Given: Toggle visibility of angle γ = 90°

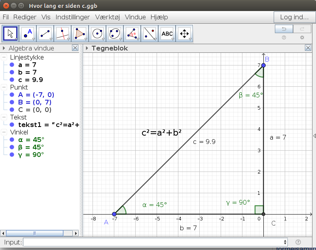Looking at the screenshot, I should point(12,155).
